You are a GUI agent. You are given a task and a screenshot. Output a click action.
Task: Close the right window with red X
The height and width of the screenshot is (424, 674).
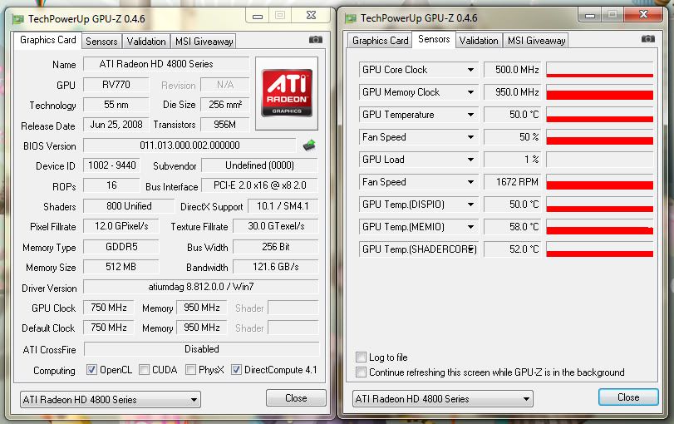point(643,15)
